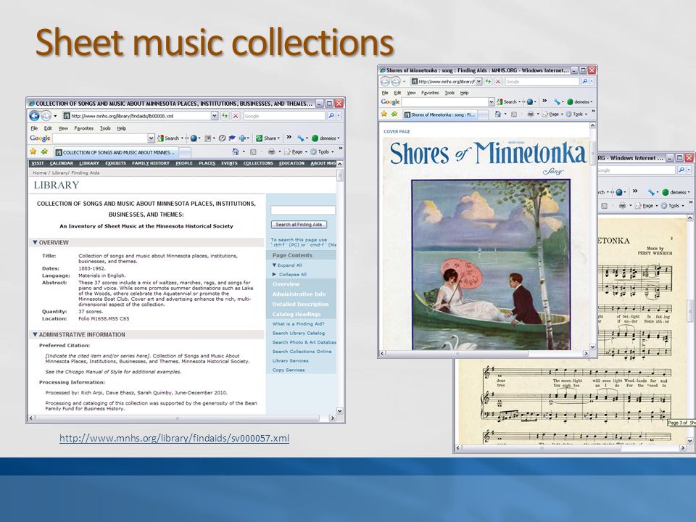
Task: Open the sv000057.xml link below the screenshot
Action: point(174,438)
